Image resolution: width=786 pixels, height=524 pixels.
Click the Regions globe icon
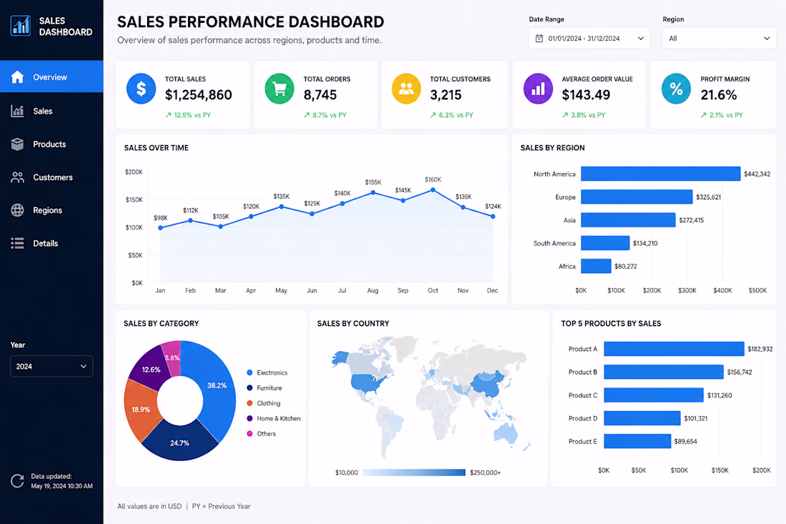pos(18,210)
